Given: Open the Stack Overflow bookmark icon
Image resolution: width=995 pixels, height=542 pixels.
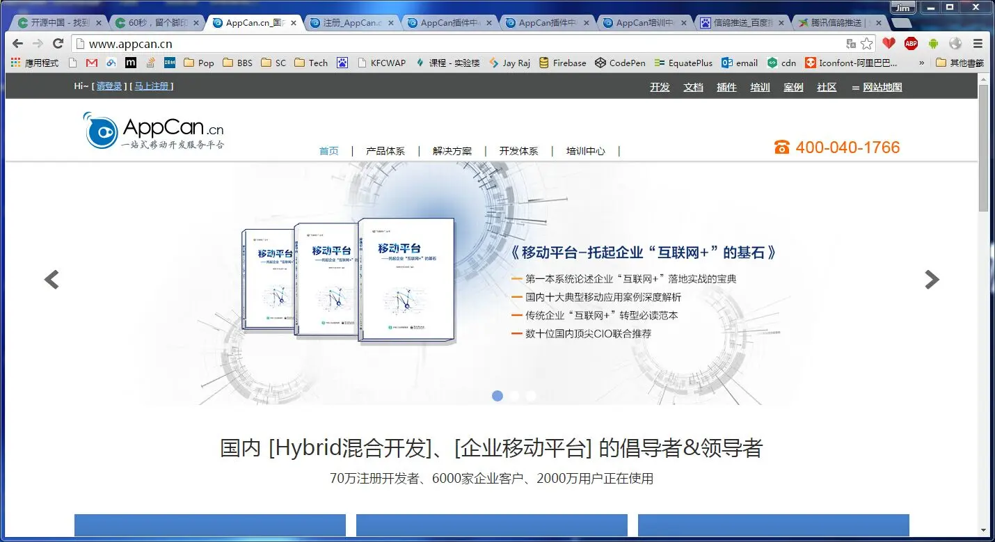Looking at the screenshot, I should (150, 63).
